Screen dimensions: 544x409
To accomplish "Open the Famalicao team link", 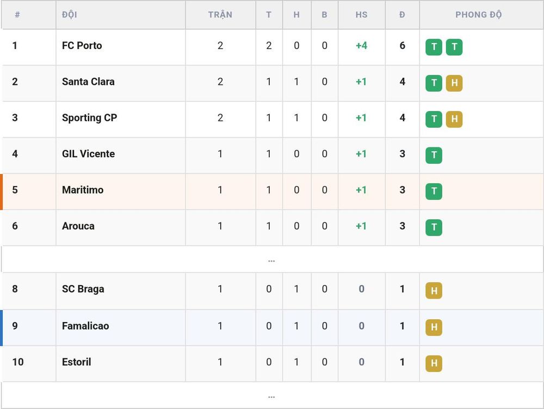I will click(x=85, y=326).
